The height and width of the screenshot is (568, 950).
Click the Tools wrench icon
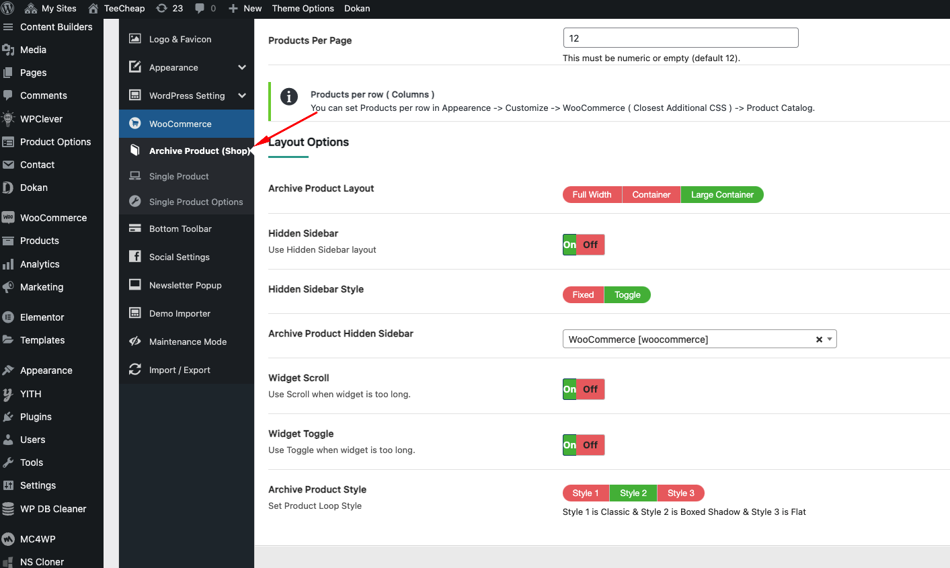(x=8, y=462)
